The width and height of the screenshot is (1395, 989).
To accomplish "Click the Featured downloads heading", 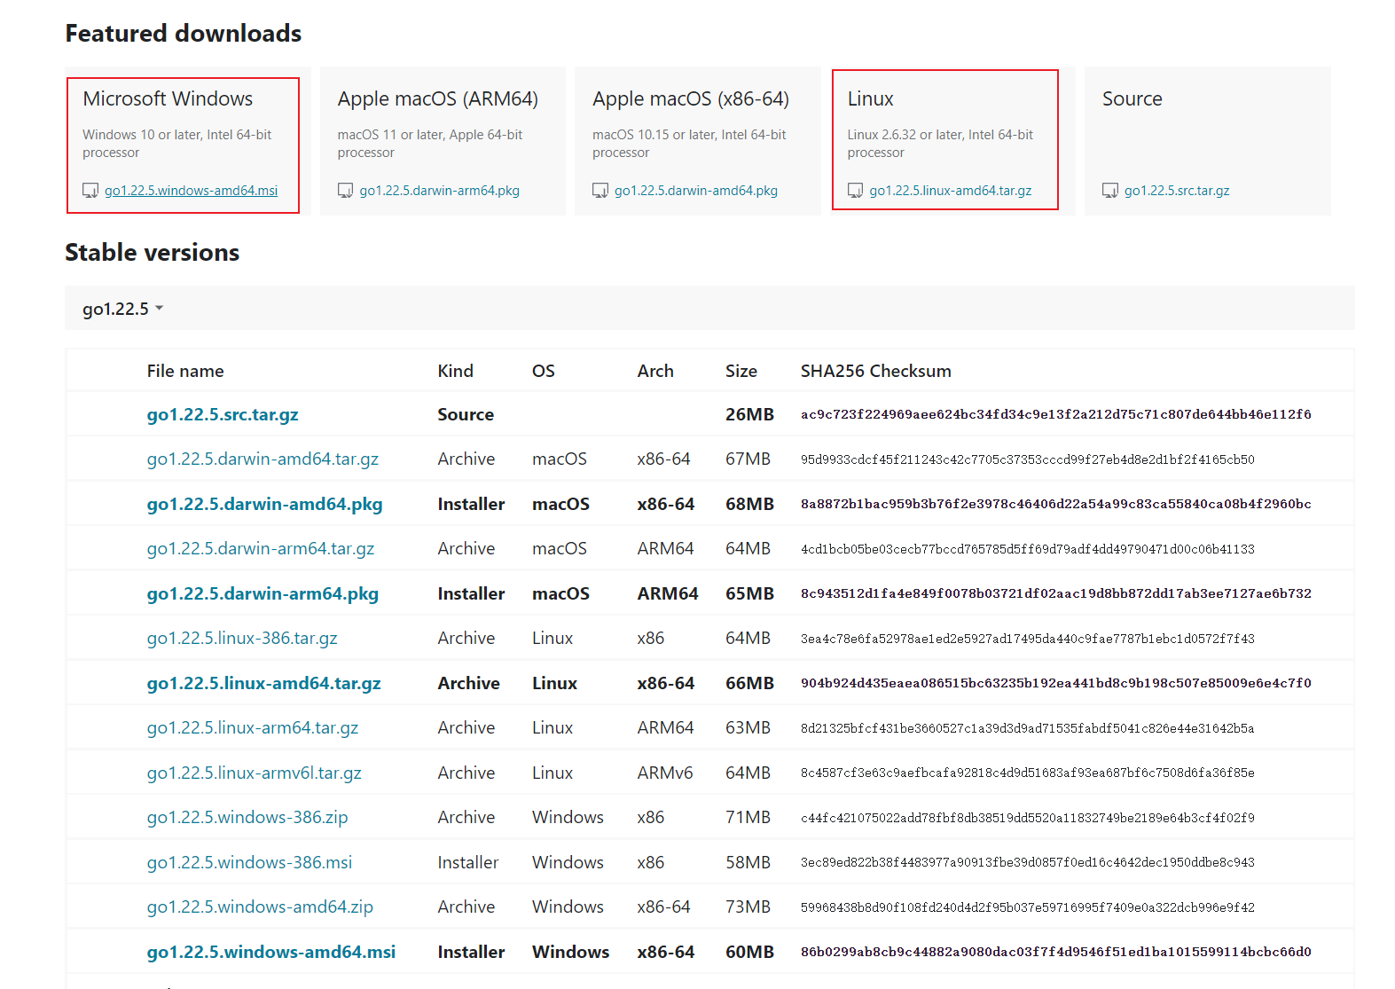I will [x=184, y=34].
